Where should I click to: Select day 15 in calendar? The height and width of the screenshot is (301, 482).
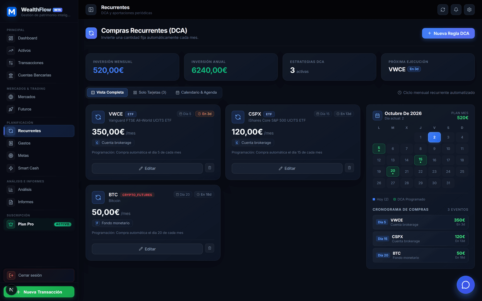click(421, 160)
